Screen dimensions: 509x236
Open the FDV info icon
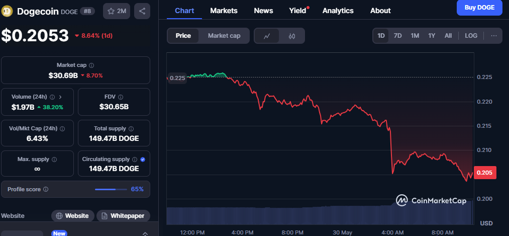click(x=121, y=97)
